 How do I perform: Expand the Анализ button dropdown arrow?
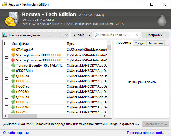[89, 35]
